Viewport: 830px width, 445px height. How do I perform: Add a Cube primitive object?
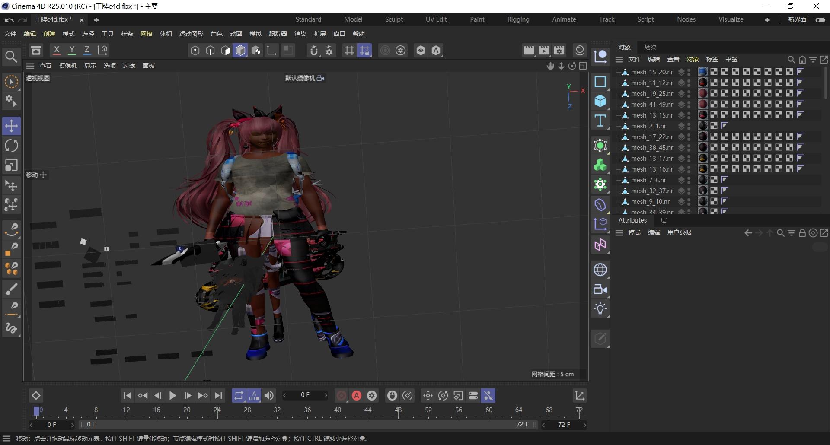[600, 101]
